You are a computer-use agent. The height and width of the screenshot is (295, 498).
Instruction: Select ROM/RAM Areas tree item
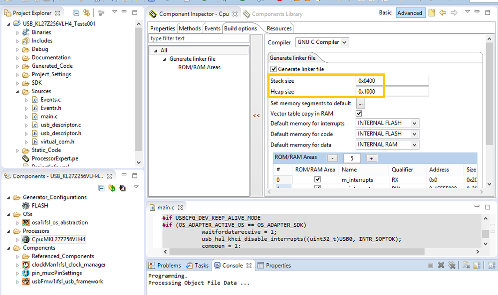[199, 67]
